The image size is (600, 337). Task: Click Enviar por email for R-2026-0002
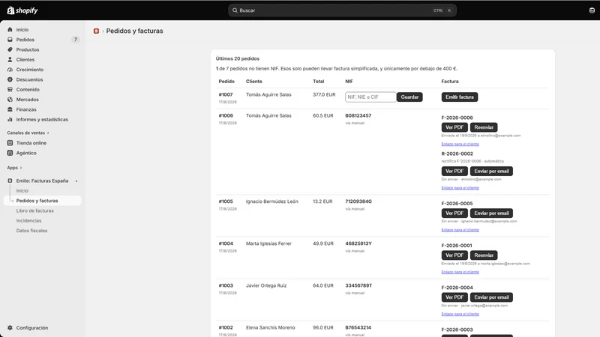(491, 171)
